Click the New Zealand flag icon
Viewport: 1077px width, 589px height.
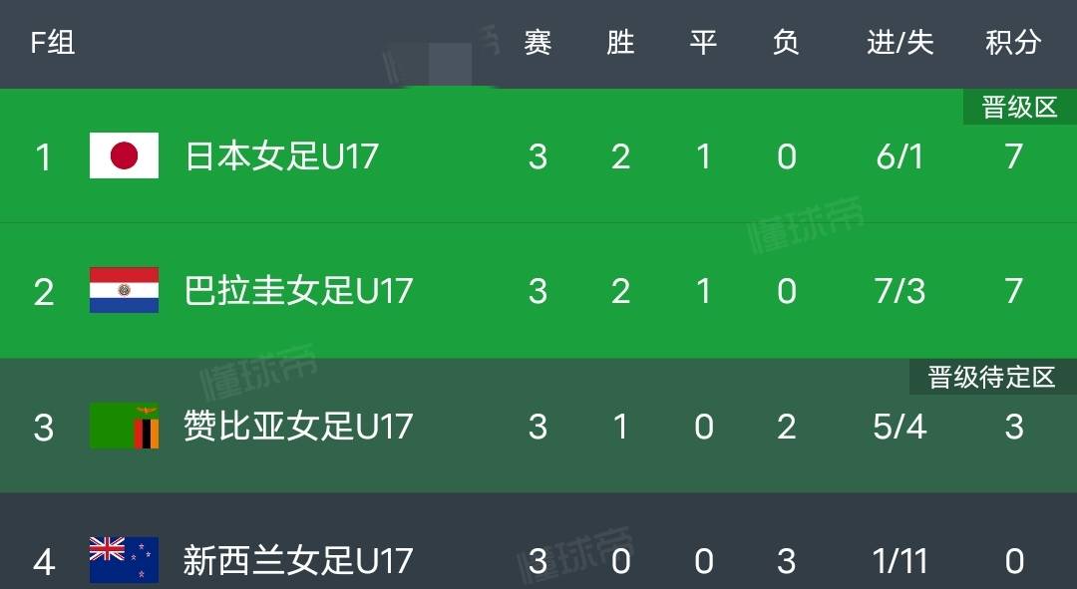point(124,559)
